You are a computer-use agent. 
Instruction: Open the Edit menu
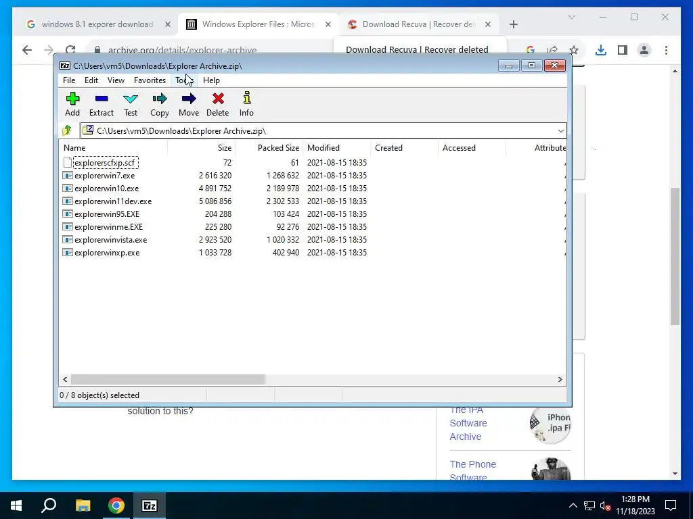[91, 80]
